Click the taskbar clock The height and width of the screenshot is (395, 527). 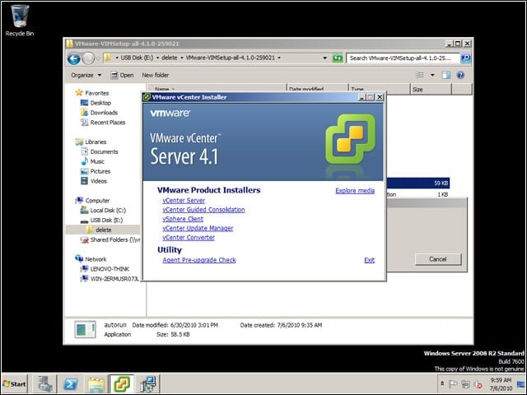501,384
